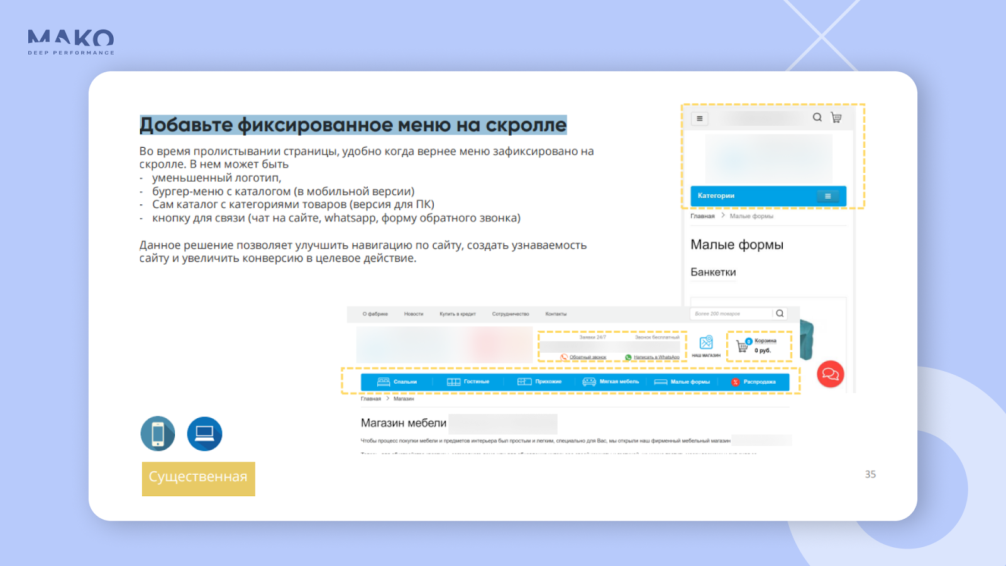The image size is (1006, 566).
Task: Click the slide page number 35
Action: (870, 474)
